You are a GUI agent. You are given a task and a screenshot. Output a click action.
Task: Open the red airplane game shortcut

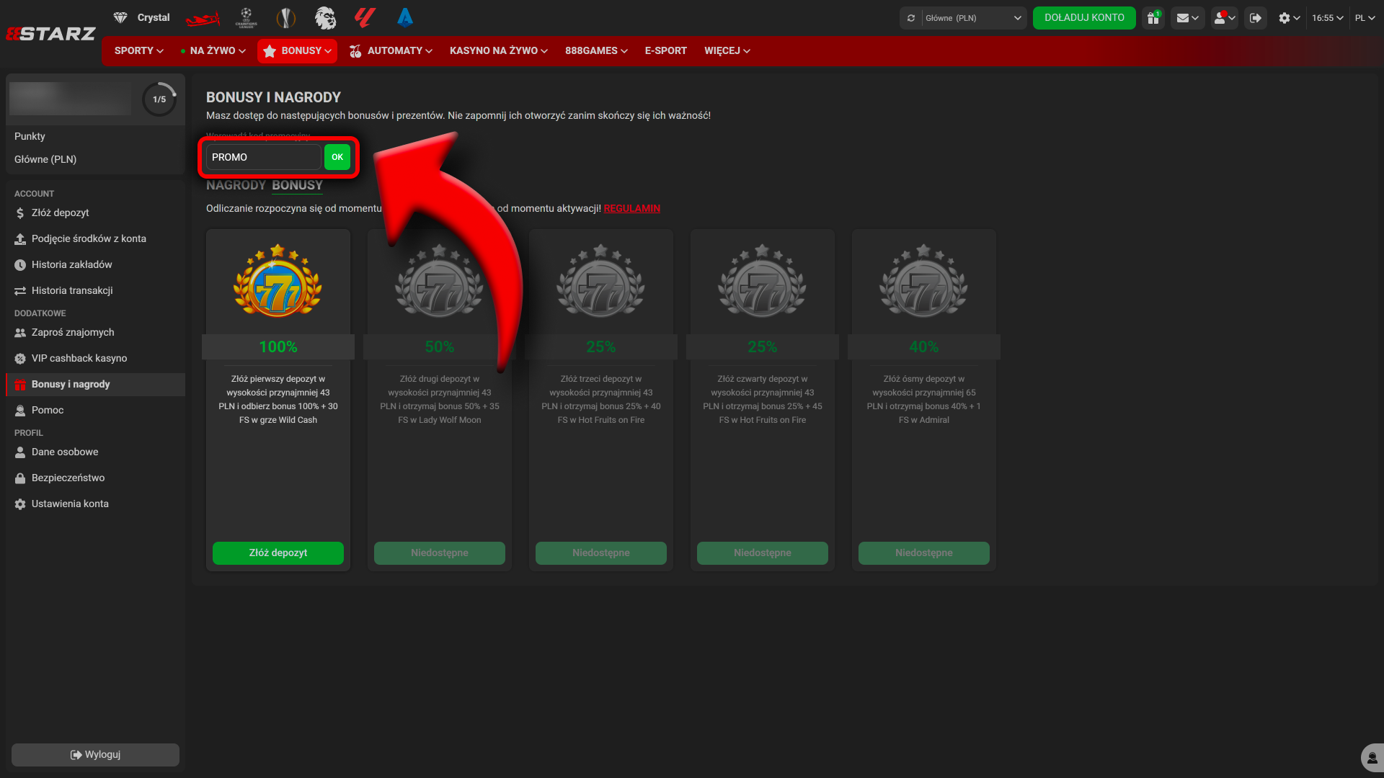(203, 19)
